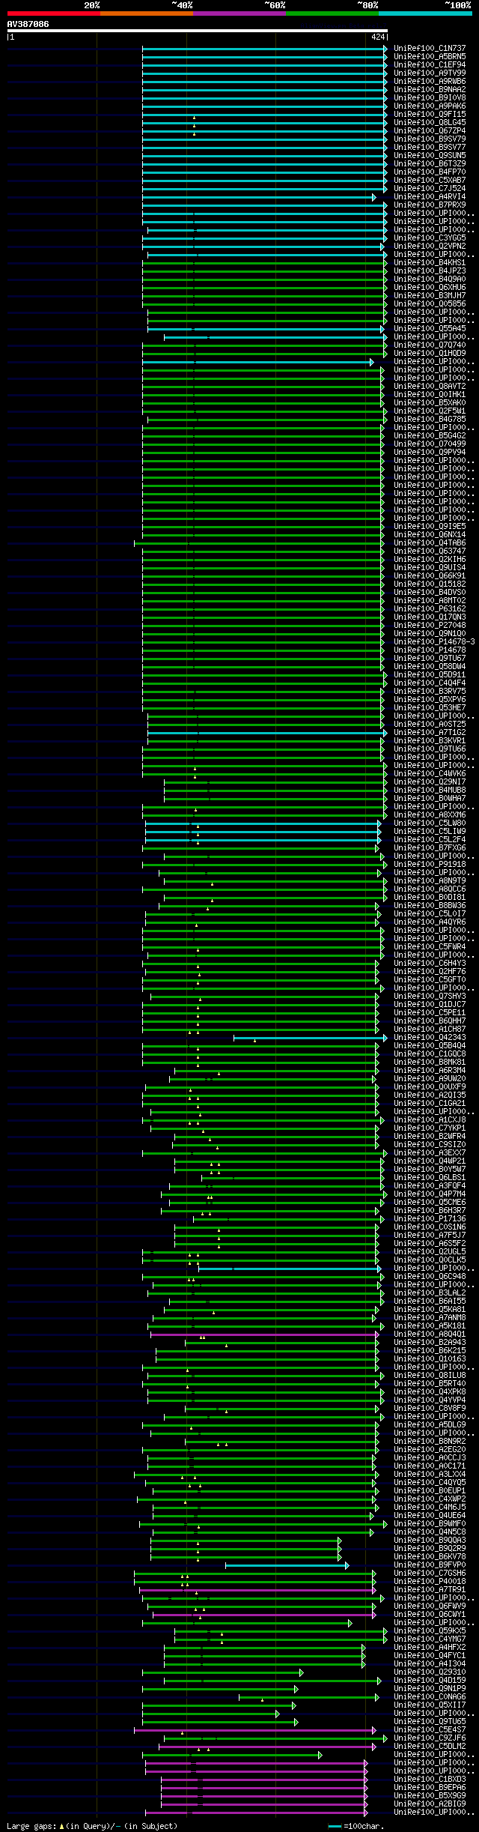This screenshot has width=479, height=1832.
Task: Click the purple alignment bar of A8Q4Q1
Action: coord(265,1334)
